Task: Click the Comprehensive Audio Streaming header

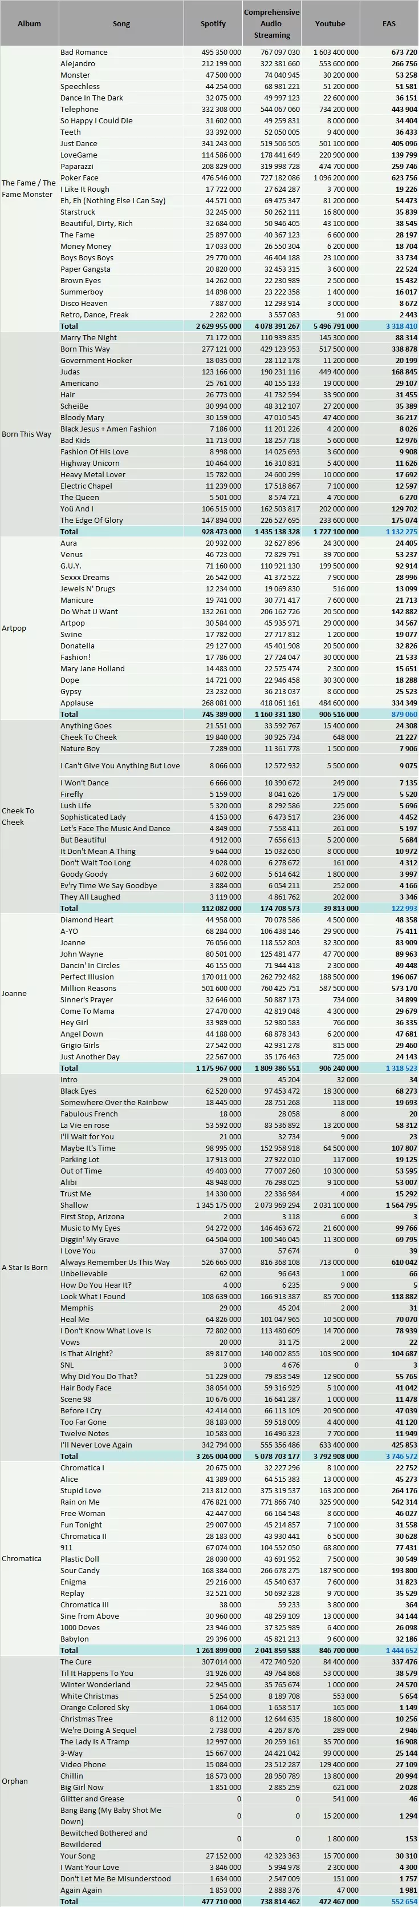Action: click(x=272, y=24)
